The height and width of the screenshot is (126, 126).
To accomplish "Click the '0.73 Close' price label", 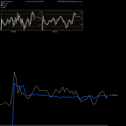I will tap(114, 95).
